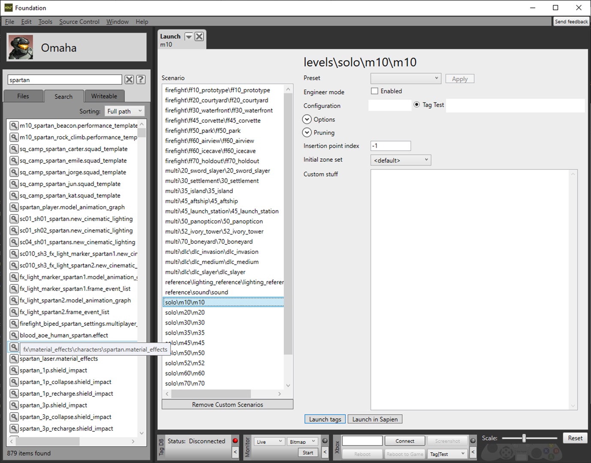This screenshot has height=463, width=591.
Task: Click magnifier icon beside sq_camp_spartan_emile.squad_template
Action: [x=14, y=160]
